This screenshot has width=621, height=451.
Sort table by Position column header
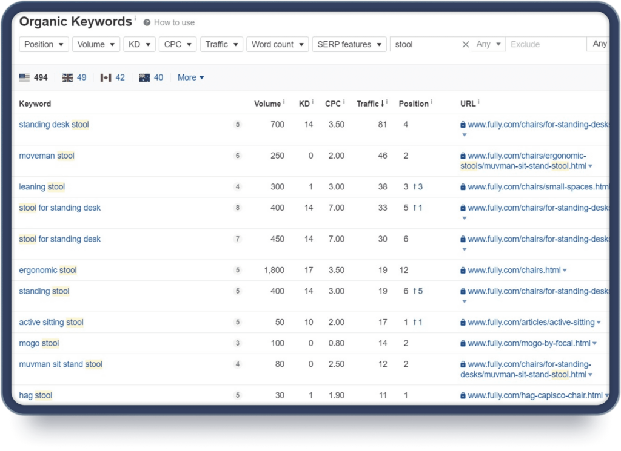tap(414, 104)
